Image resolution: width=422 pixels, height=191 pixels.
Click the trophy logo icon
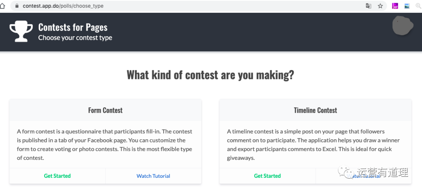pos(21,31)
